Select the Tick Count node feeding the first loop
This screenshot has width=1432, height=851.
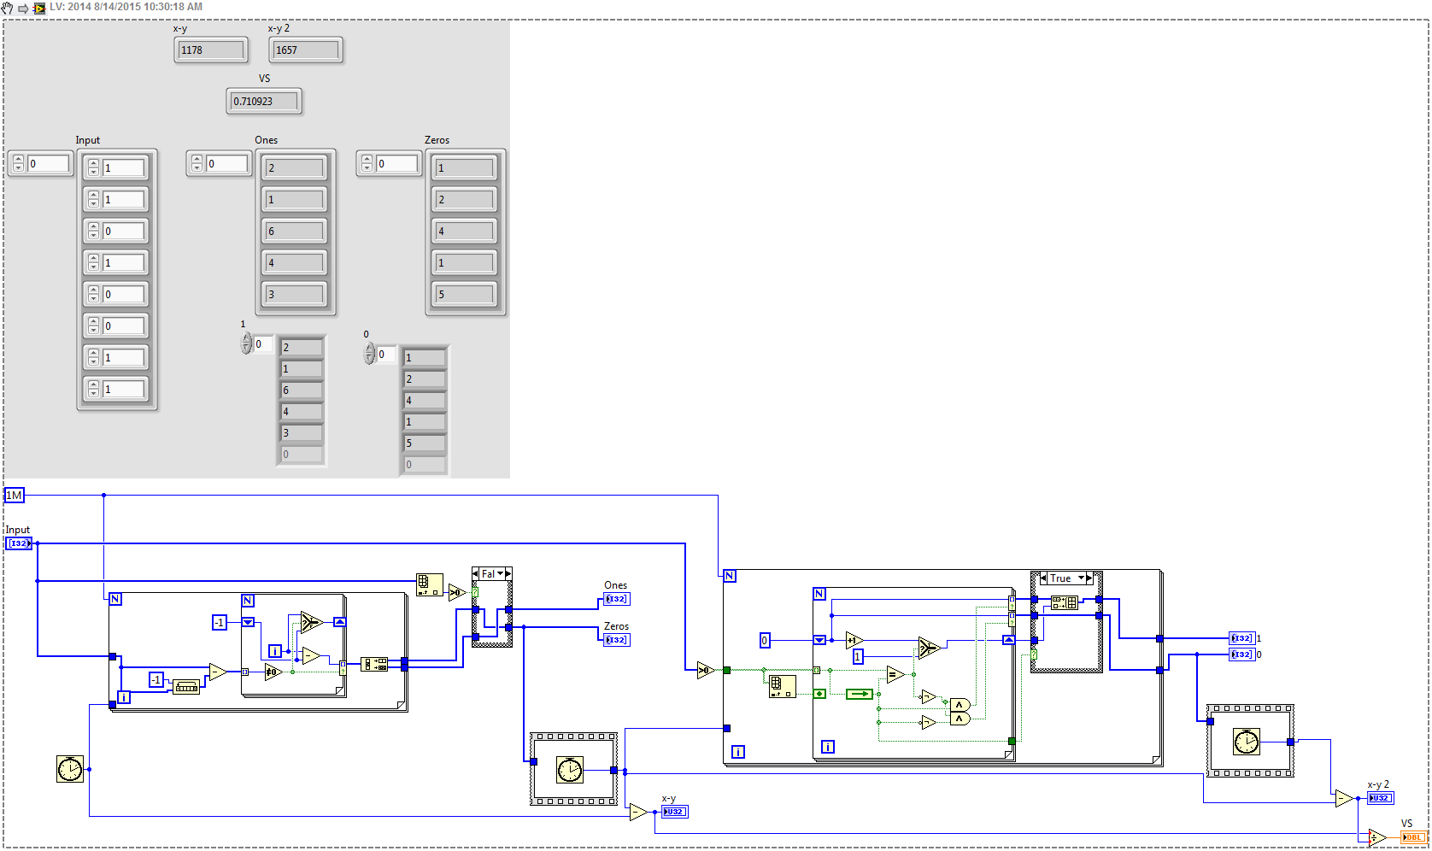tap(70, 769)
